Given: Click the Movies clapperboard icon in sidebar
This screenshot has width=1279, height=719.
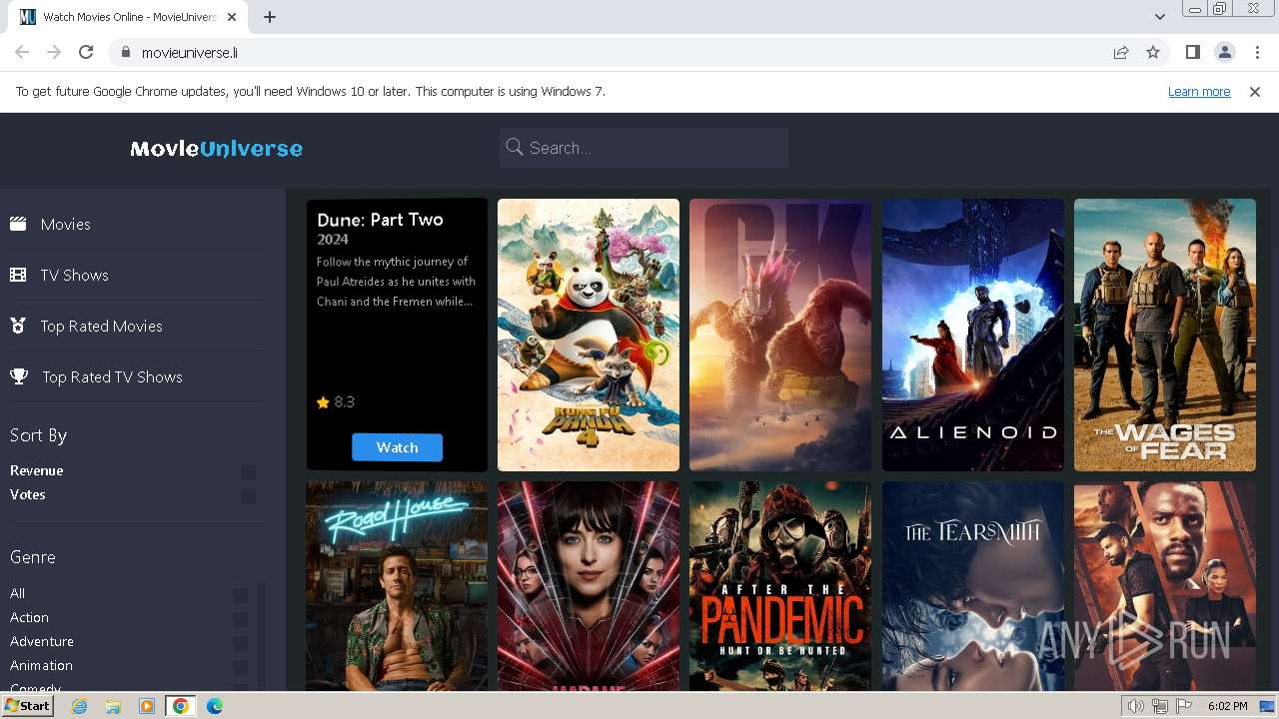Looking at the screenshot, I should click(18, 224).
